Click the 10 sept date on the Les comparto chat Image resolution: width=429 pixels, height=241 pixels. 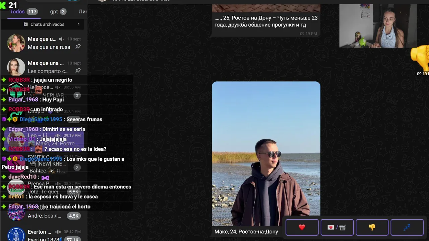[x=74, y=63]
